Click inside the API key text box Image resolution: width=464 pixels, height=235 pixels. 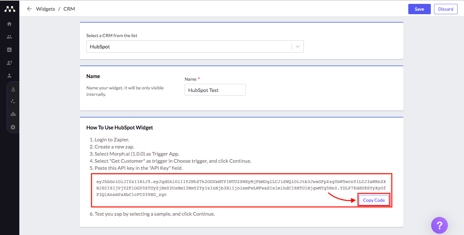pyautogui.click(x=241, y=191)
